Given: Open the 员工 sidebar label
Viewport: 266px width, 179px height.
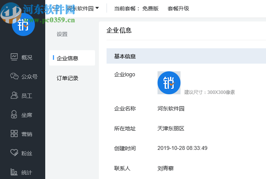Looking at the screenshot, I should [x=27, y=96].
